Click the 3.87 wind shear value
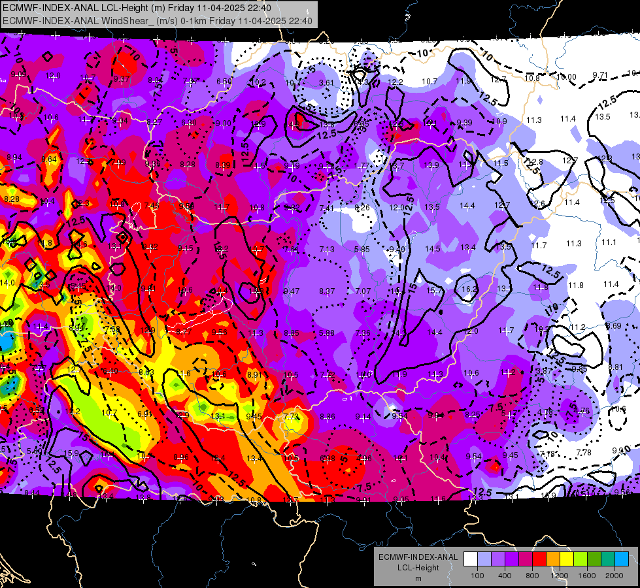 (544, 370)
